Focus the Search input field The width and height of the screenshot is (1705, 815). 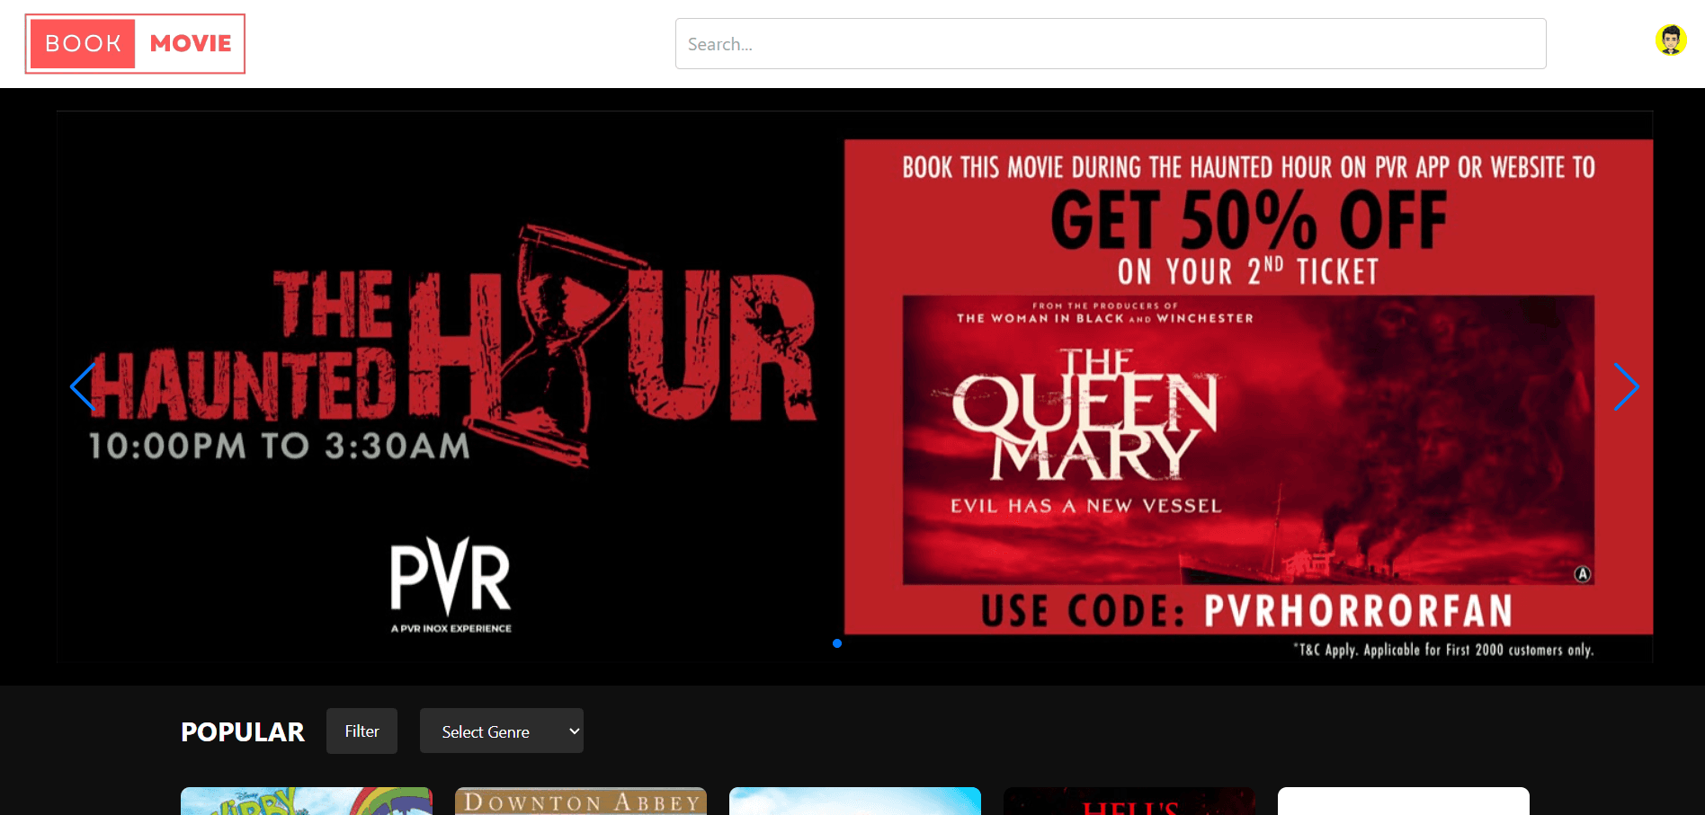pos(1111,44)
